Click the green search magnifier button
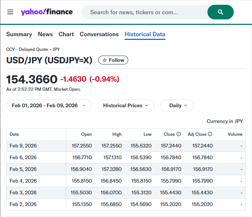252x217 pixels. click(220, 12)
